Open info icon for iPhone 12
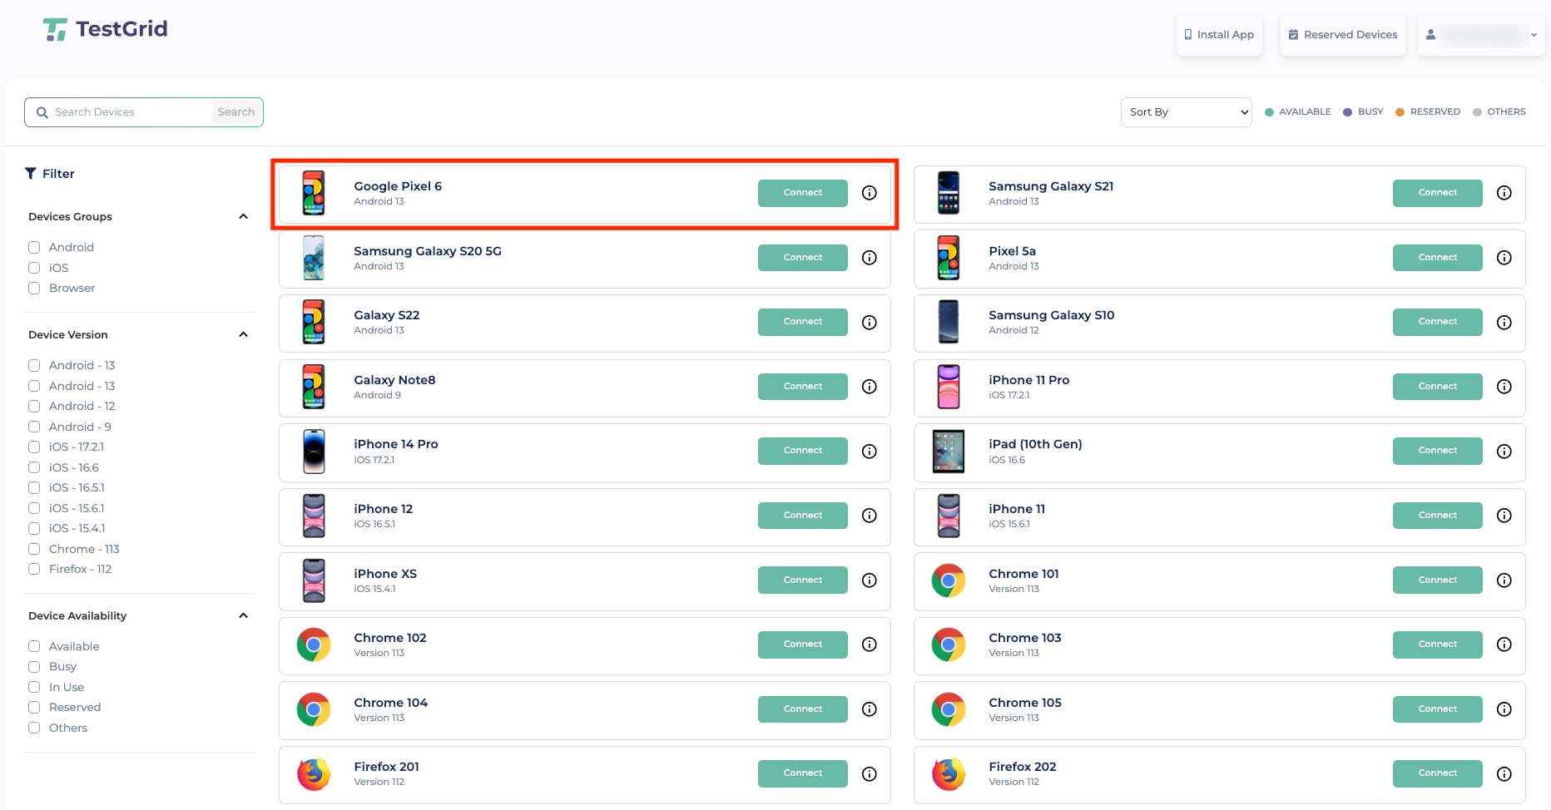Screen dimensions: 1551x810 pyautogui.click(x=870, y=516)
